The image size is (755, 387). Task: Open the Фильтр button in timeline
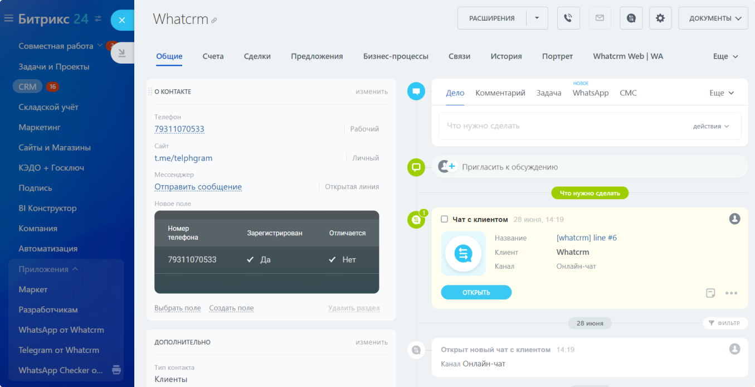click(724, 323)
